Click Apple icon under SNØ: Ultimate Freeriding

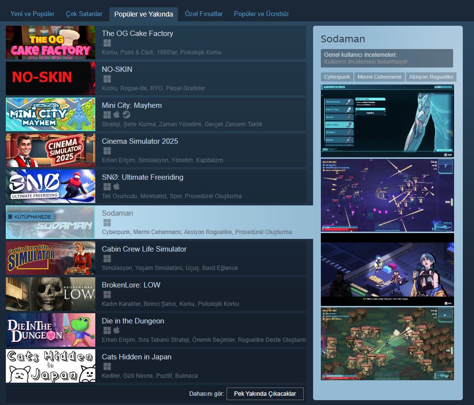(116, 186)
